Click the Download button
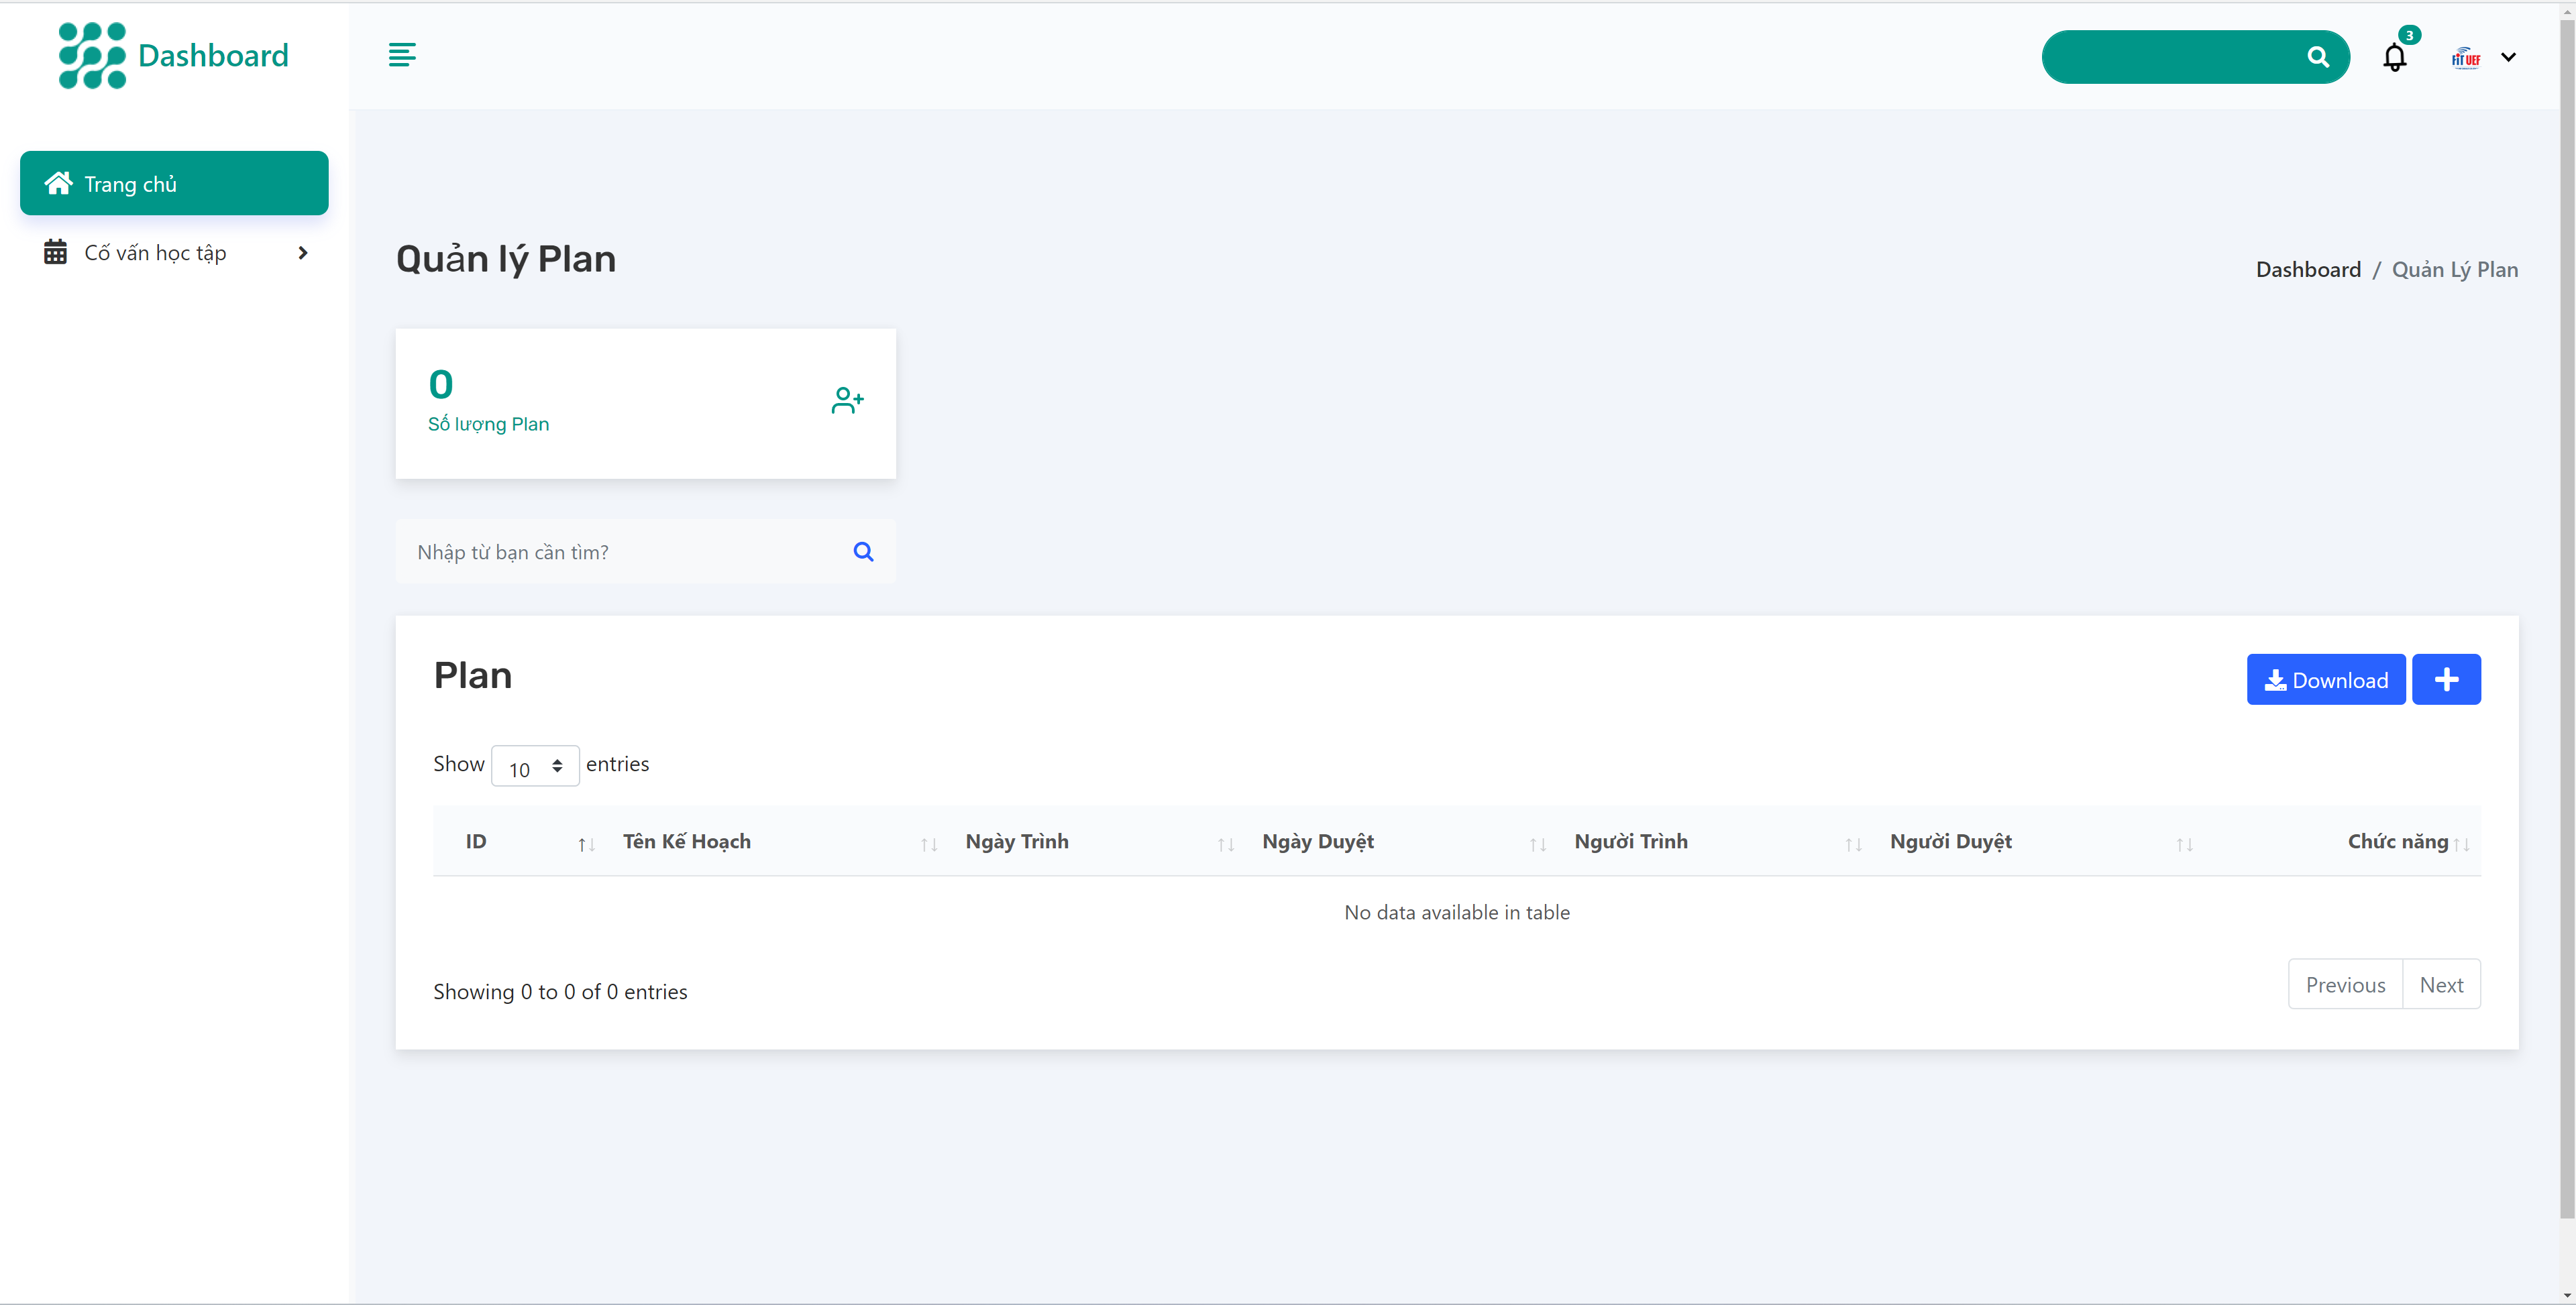The image size is (2576, 1305). pos(2325,679)
